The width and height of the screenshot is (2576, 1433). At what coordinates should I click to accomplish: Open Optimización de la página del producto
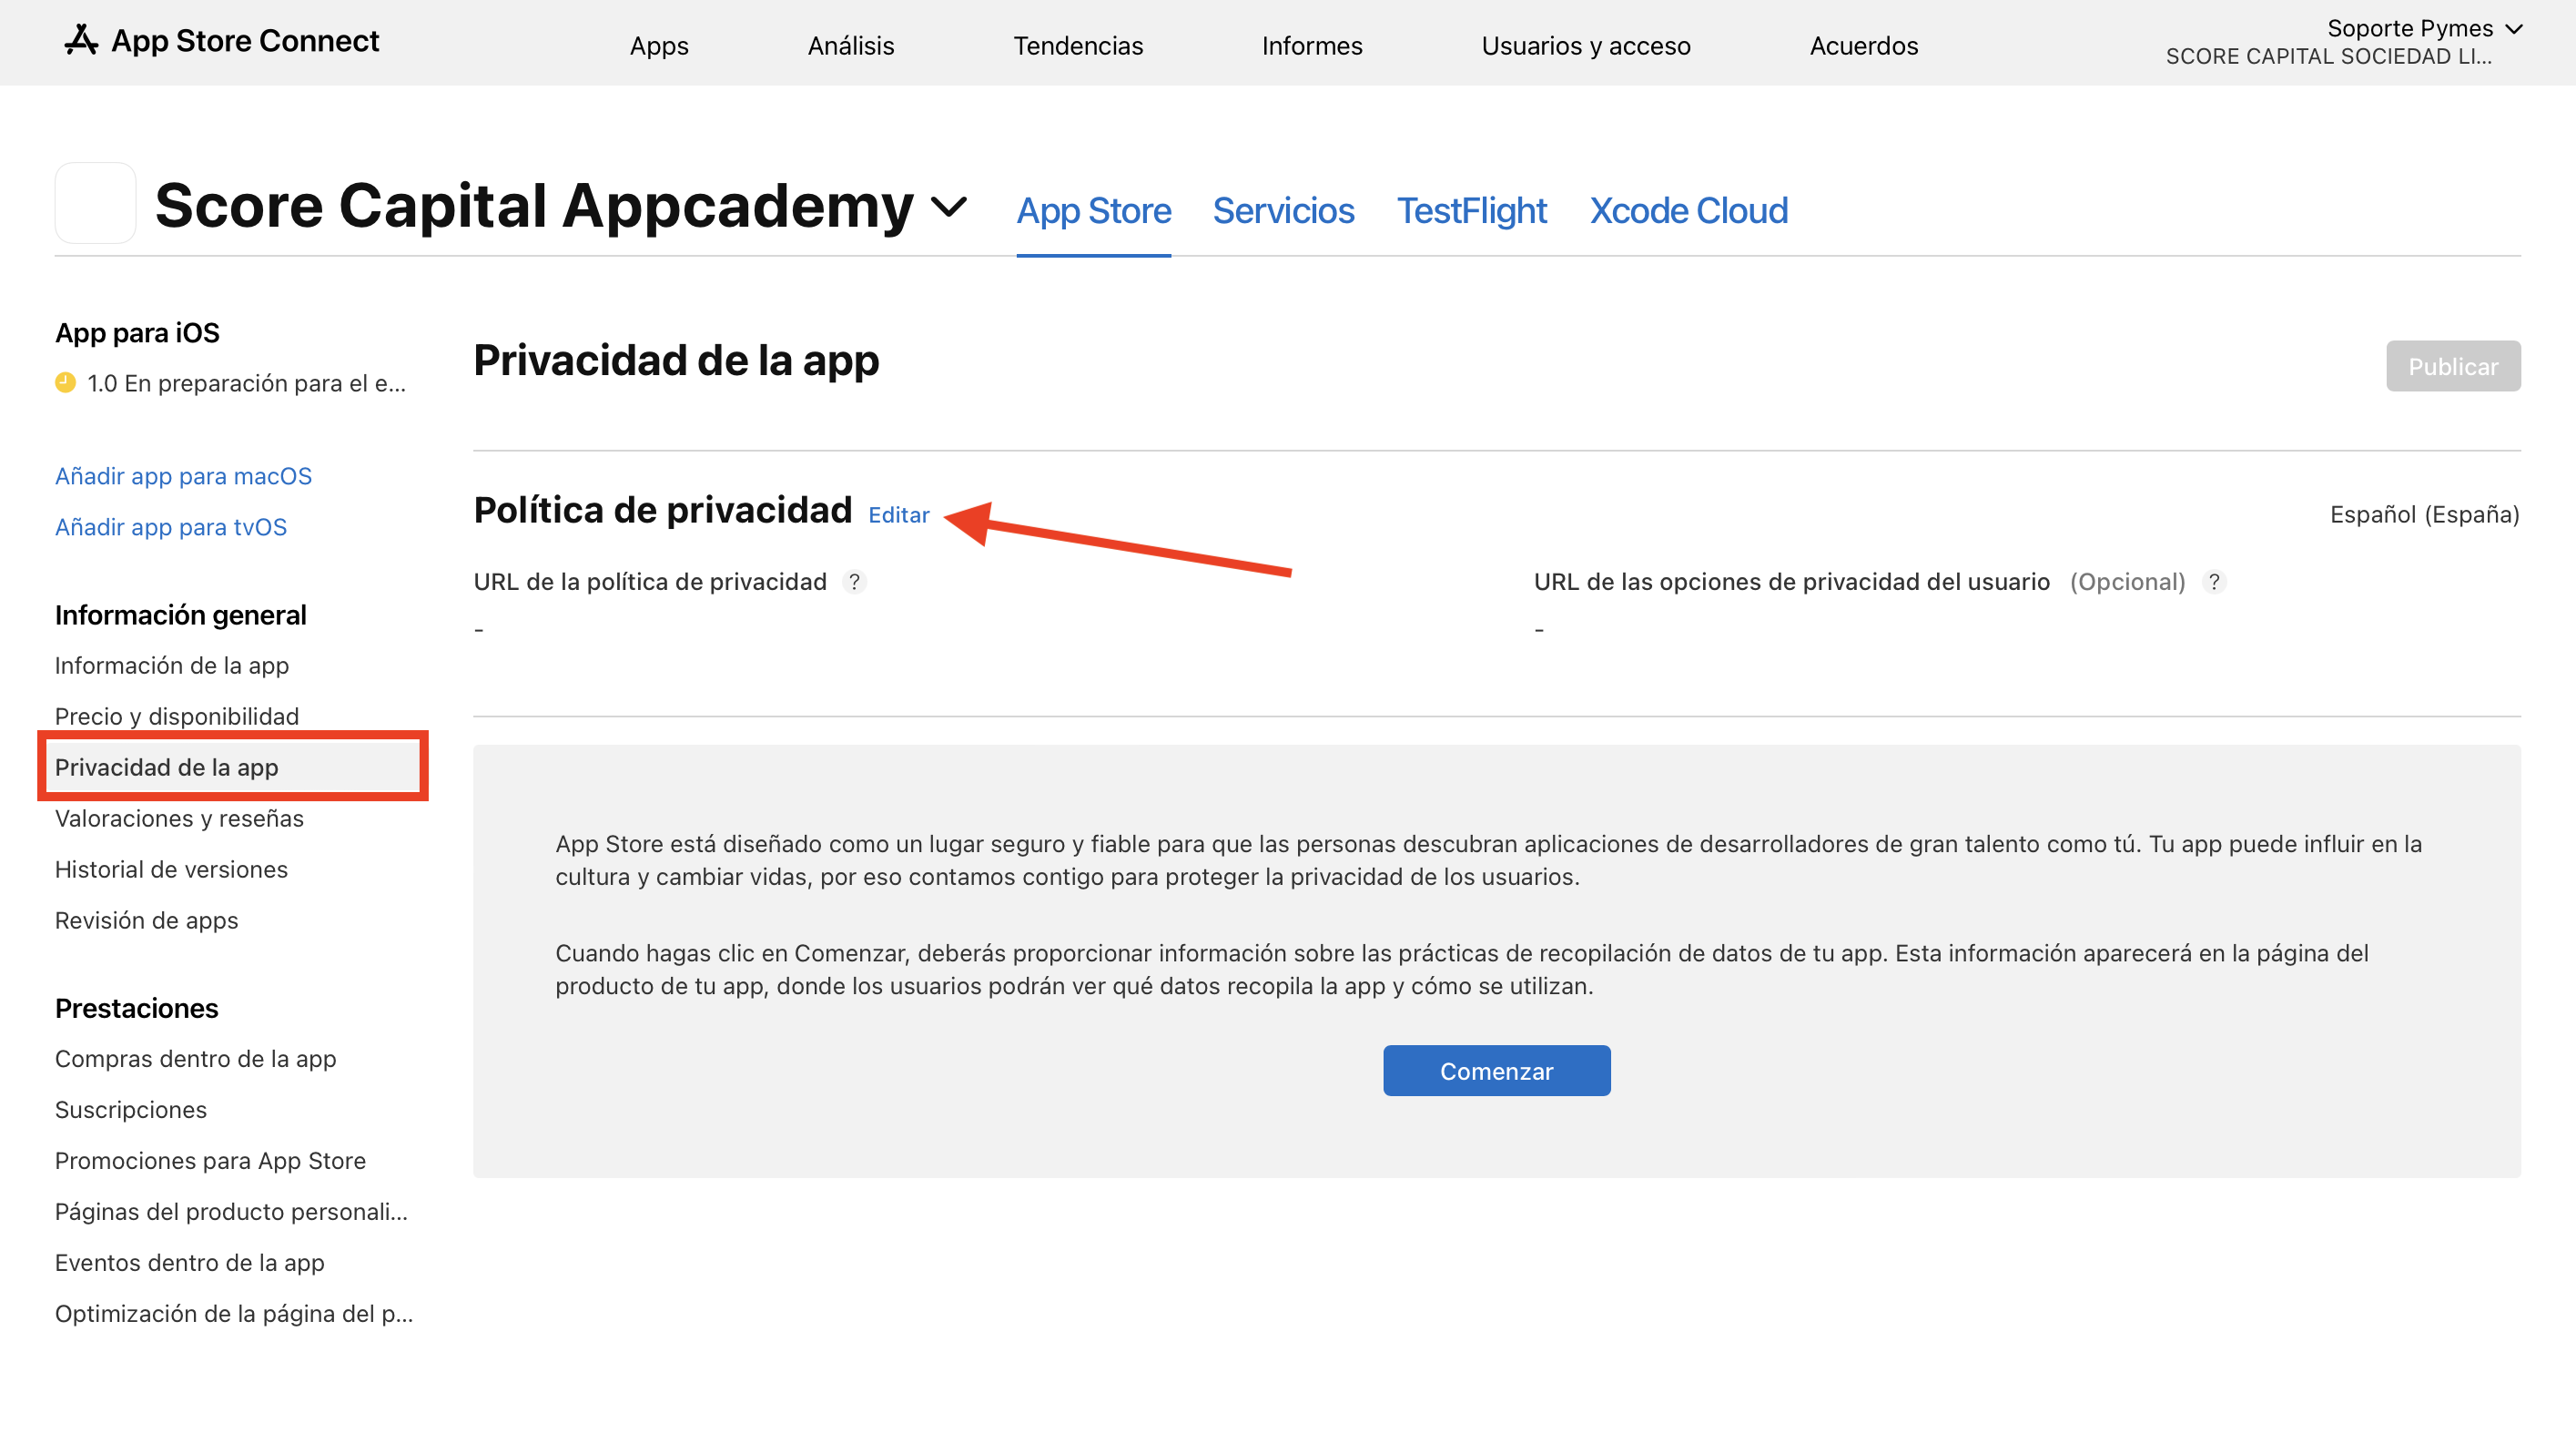tap(234, 1314)
